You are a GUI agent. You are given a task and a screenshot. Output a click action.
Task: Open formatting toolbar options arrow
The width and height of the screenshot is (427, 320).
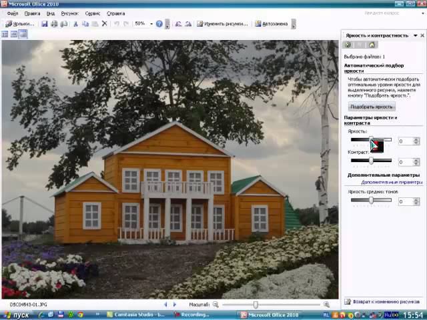(x=294, y=24)
